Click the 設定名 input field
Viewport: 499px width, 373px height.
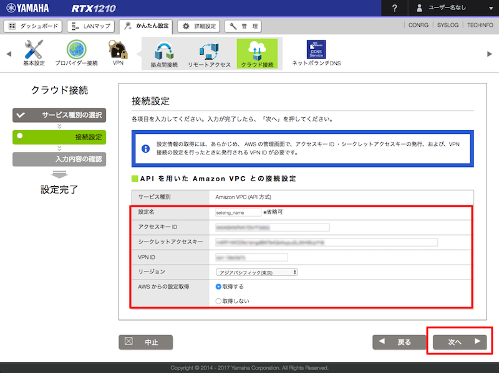coord(238,212)
